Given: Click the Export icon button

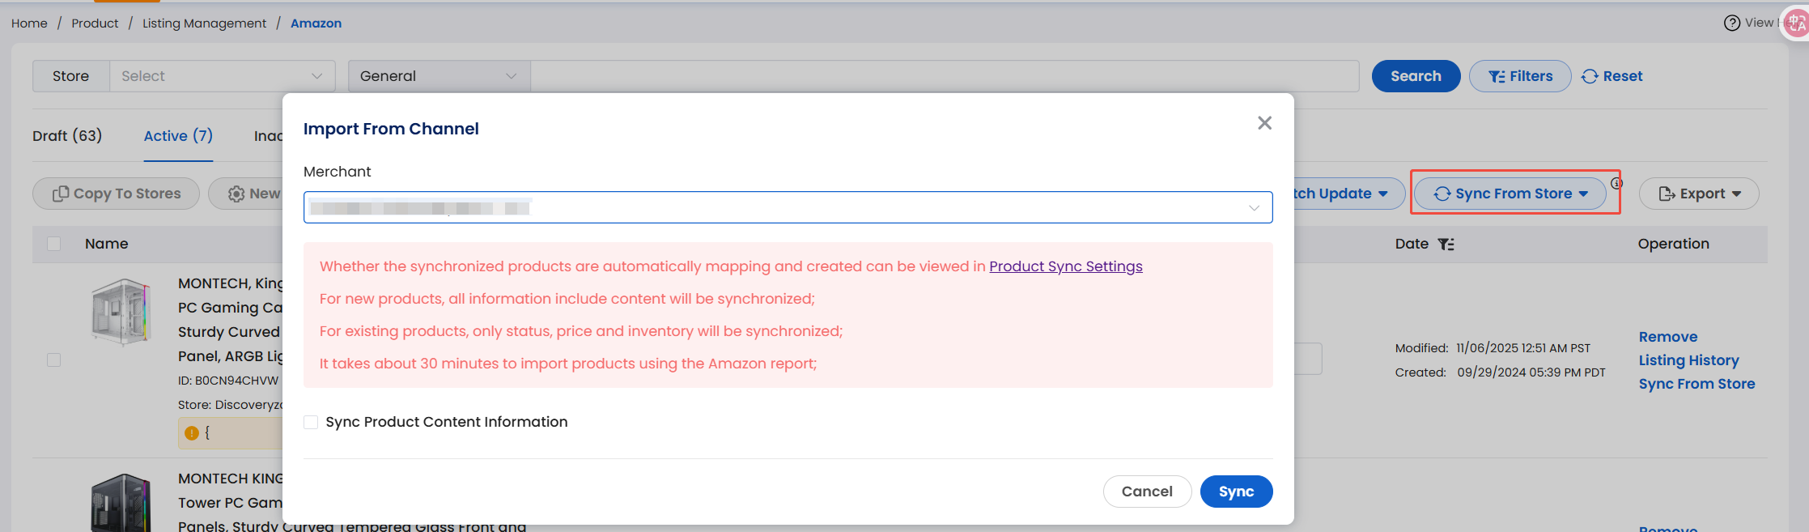Looking at the screenshot, I should (1698, 194).
